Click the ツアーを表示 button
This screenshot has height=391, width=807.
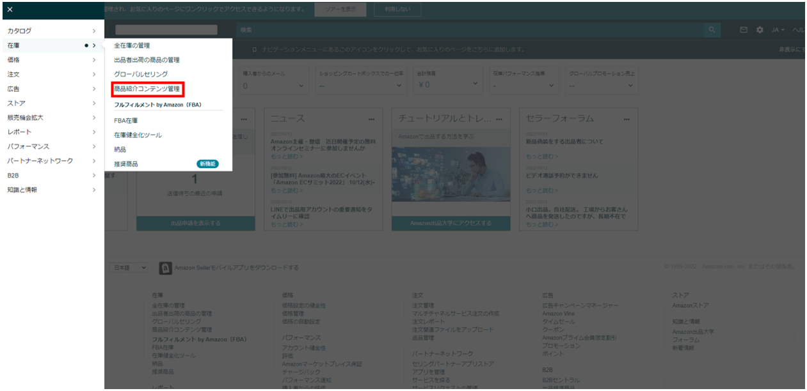[340, 10]
